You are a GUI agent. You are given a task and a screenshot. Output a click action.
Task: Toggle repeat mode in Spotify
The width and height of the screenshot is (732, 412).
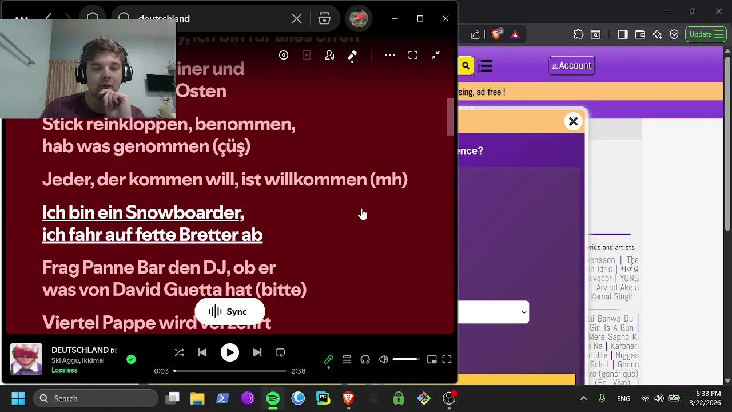280,353
